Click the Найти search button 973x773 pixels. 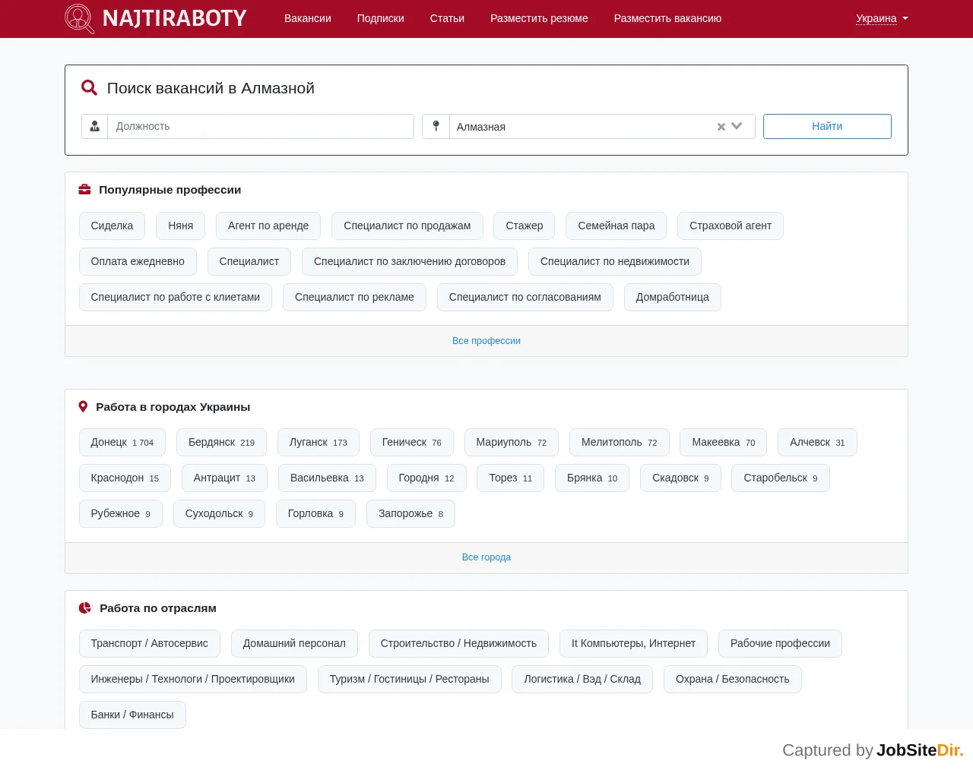coord(827,126)
